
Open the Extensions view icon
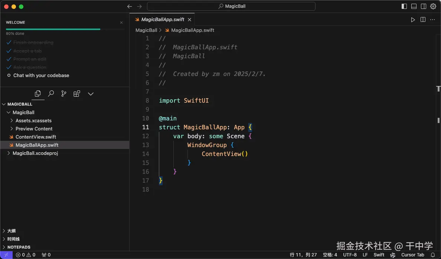(x=77, y=94)
